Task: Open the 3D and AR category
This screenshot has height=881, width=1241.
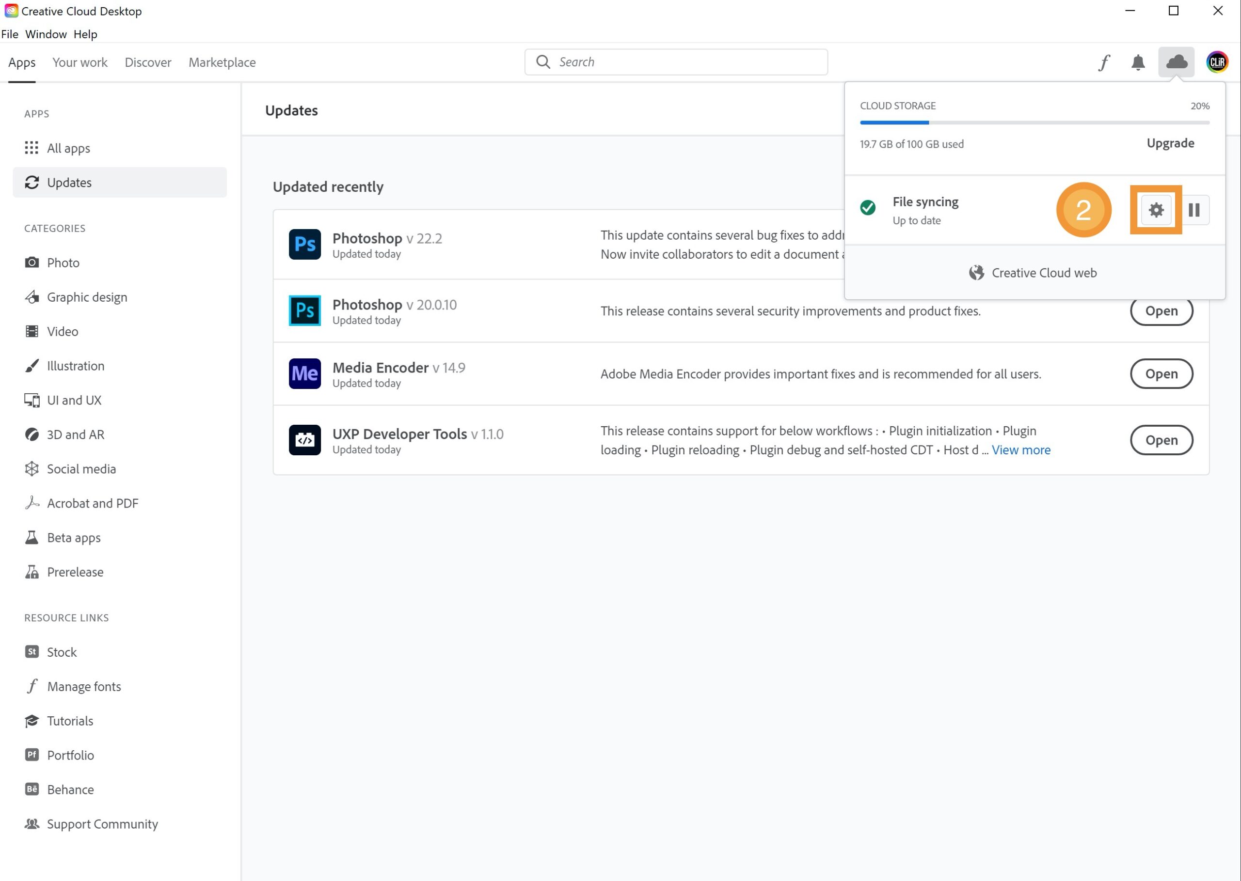Action: tap(119, 434)
